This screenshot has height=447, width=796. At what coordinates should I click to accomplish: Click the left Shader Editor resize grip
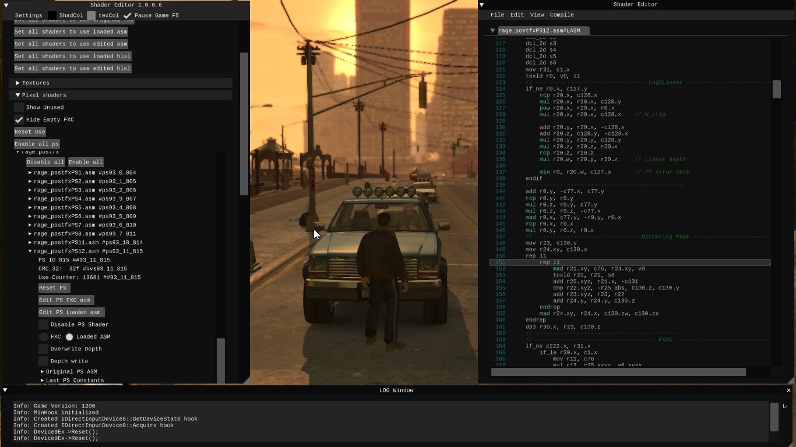246,380
